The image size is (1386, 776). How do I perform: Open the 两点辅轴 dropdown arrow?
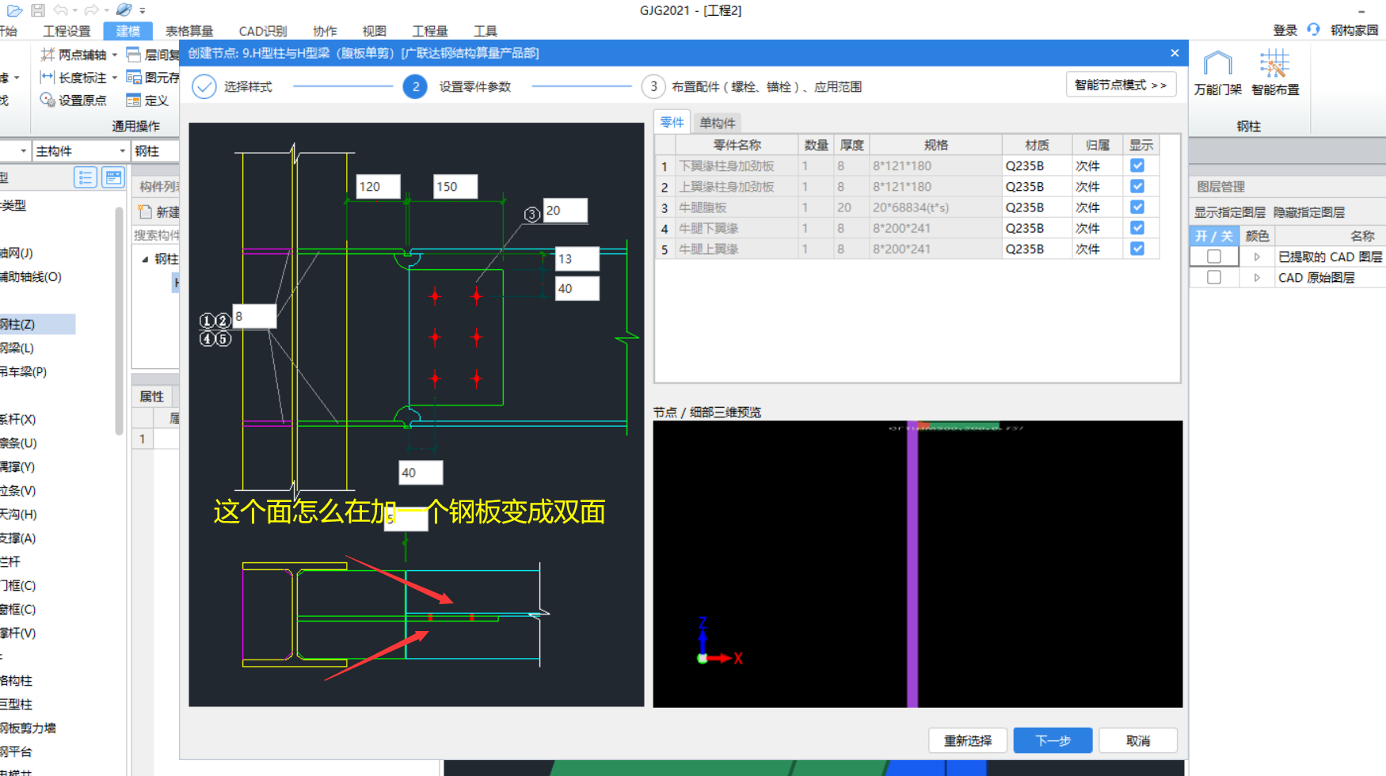pos(115,55)
